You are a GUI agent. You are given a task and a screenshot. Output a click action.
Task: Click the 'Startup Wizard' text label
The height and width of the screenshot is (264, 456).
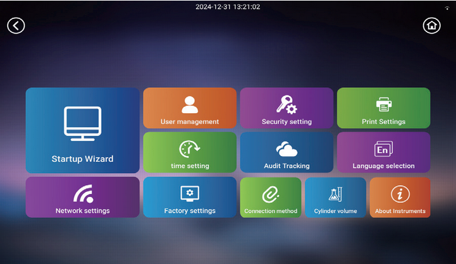[82, 159]
